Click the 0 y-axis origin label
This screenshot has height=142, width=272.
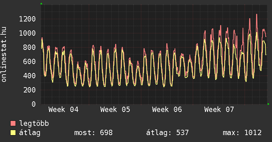coord(33,104)
